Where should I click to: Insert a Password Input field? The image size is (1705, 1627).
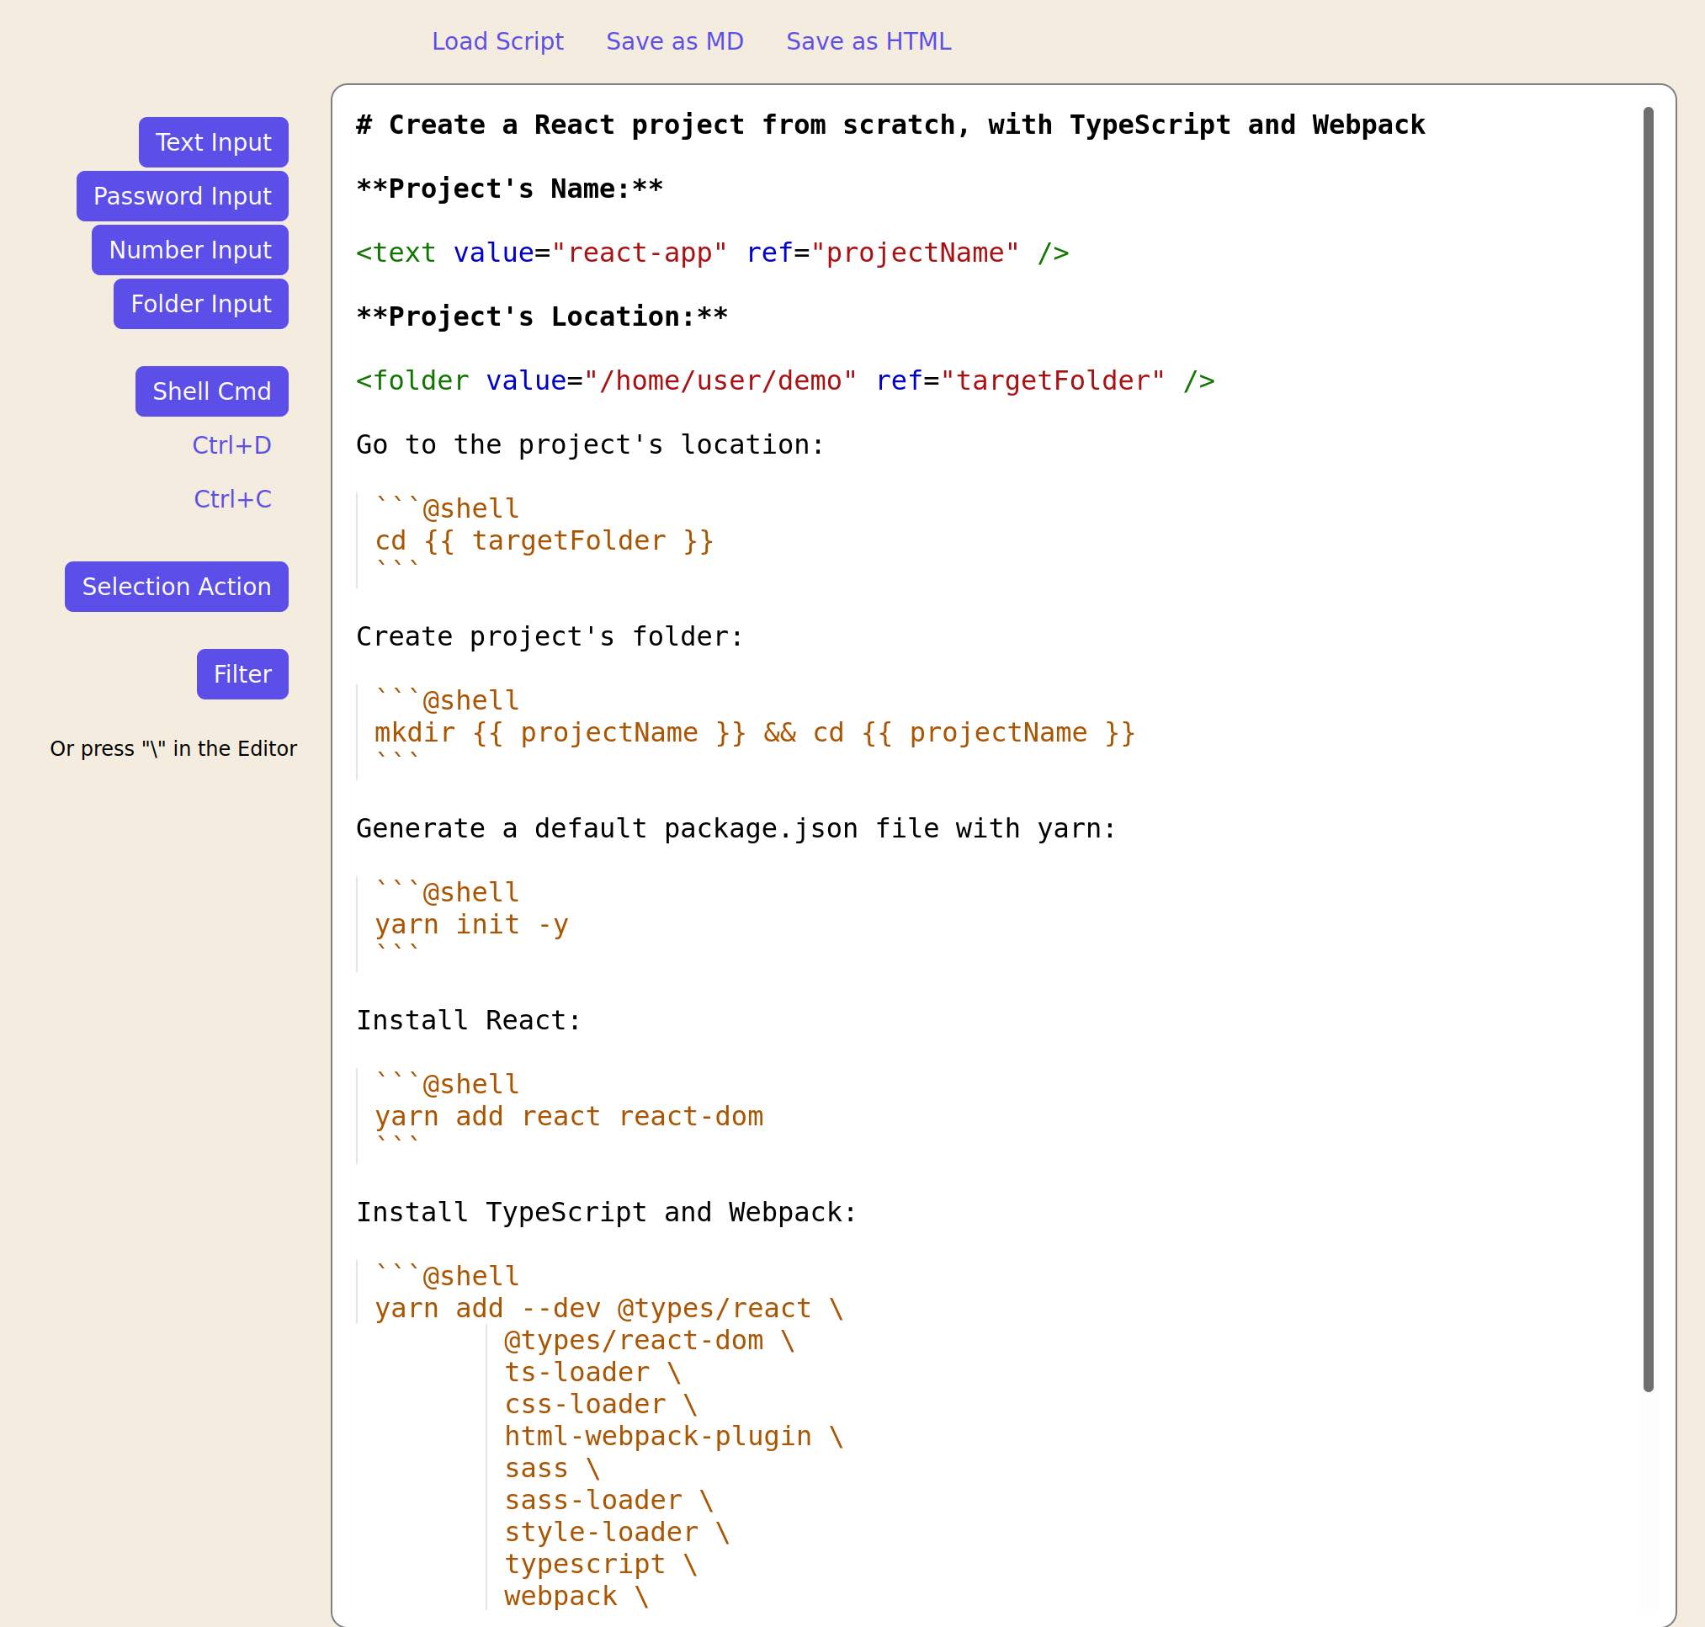[182, 196]
